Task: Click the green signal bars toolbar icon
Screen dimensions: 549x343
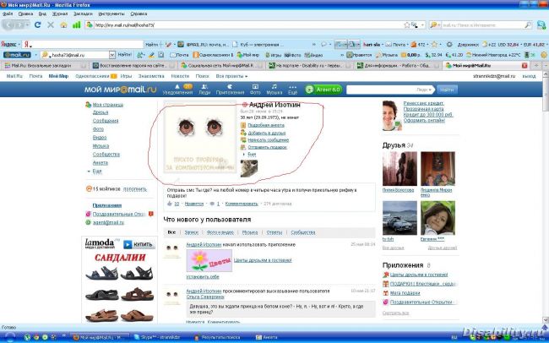Action: (76, 24)
